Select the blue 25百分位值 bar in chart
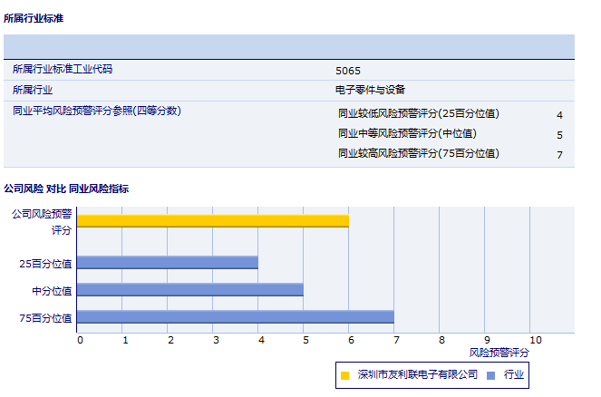Viewport: 601px width, 397px height. coord(168,263)
